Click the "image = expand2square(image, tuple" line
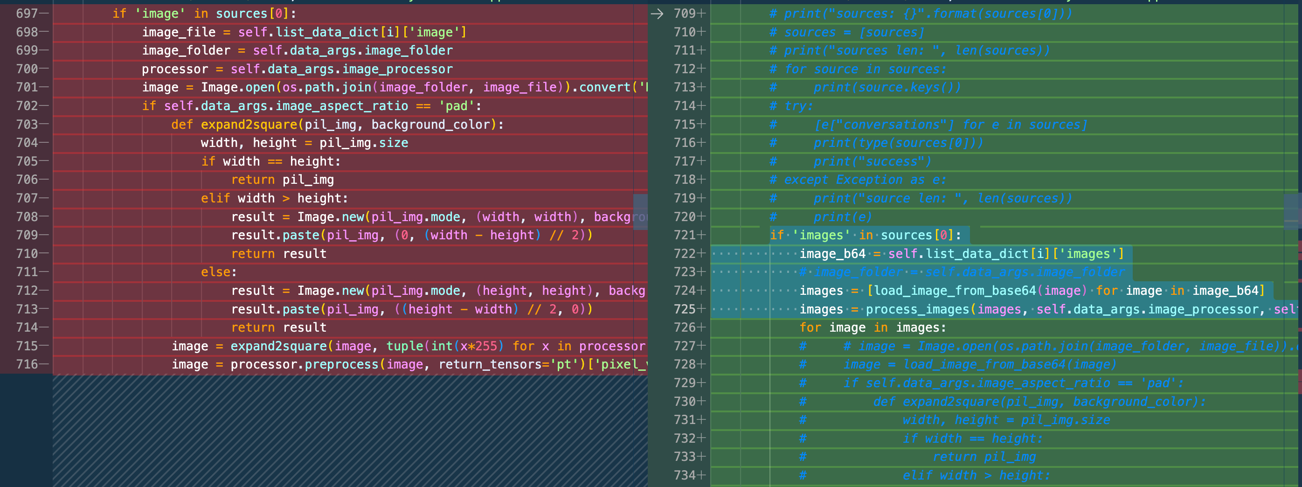 pyautogui.click(x=409, y=346)
